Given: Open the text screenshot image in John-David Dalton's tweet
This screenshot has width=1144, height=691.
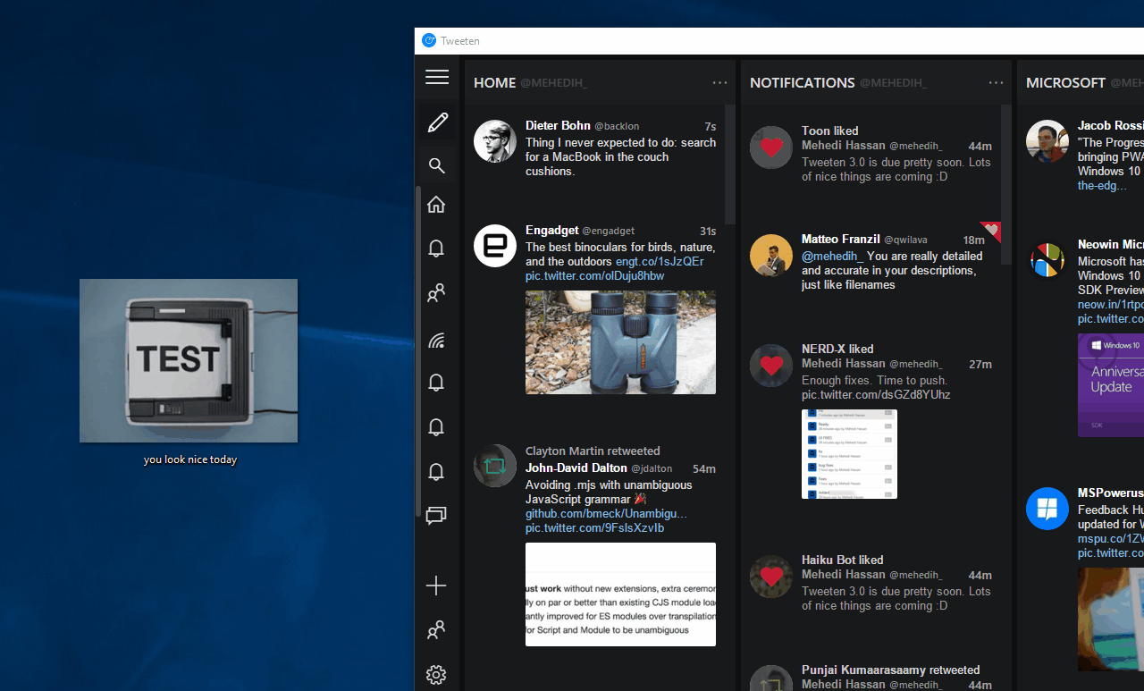Looking at the screenshot, I should coord(620,594).
